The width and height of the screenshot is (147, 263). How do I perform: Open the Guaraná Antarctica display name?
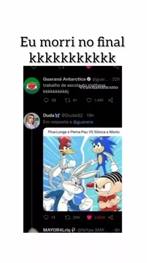[64, 79]
